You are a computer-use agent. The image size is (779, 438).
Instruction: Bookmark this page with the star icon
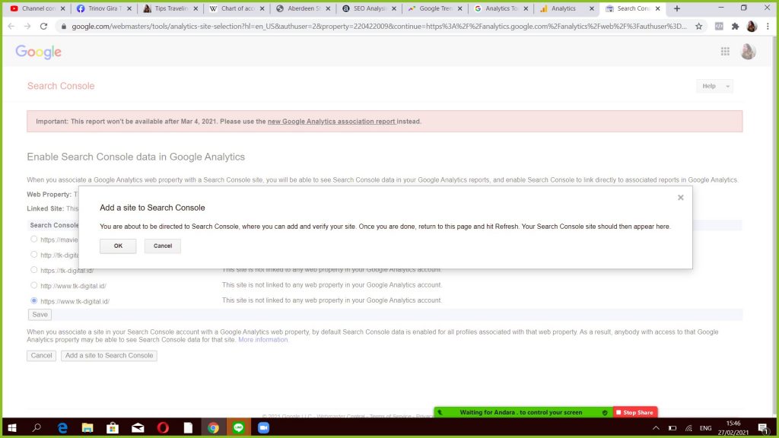(x=698, y=26)
